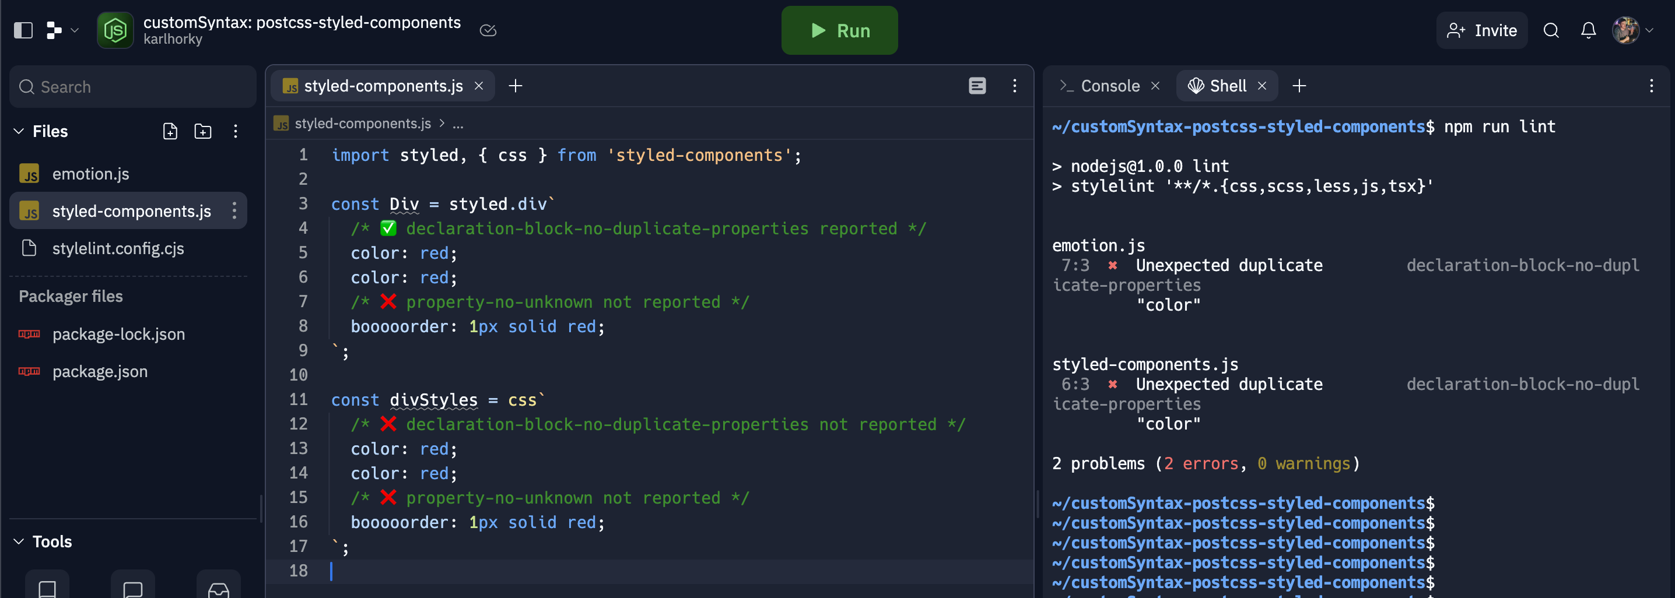Click the first tool tile under Tools

47,585
